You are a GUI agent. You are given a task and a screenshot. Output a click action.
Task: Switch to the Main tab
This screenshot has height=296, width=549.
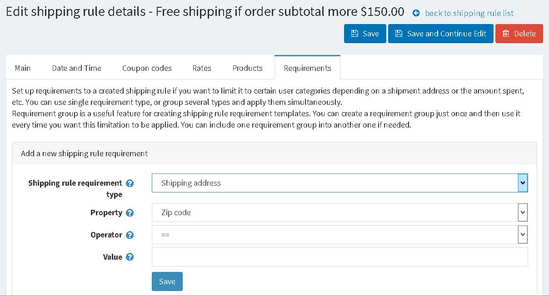pos(23,68)
